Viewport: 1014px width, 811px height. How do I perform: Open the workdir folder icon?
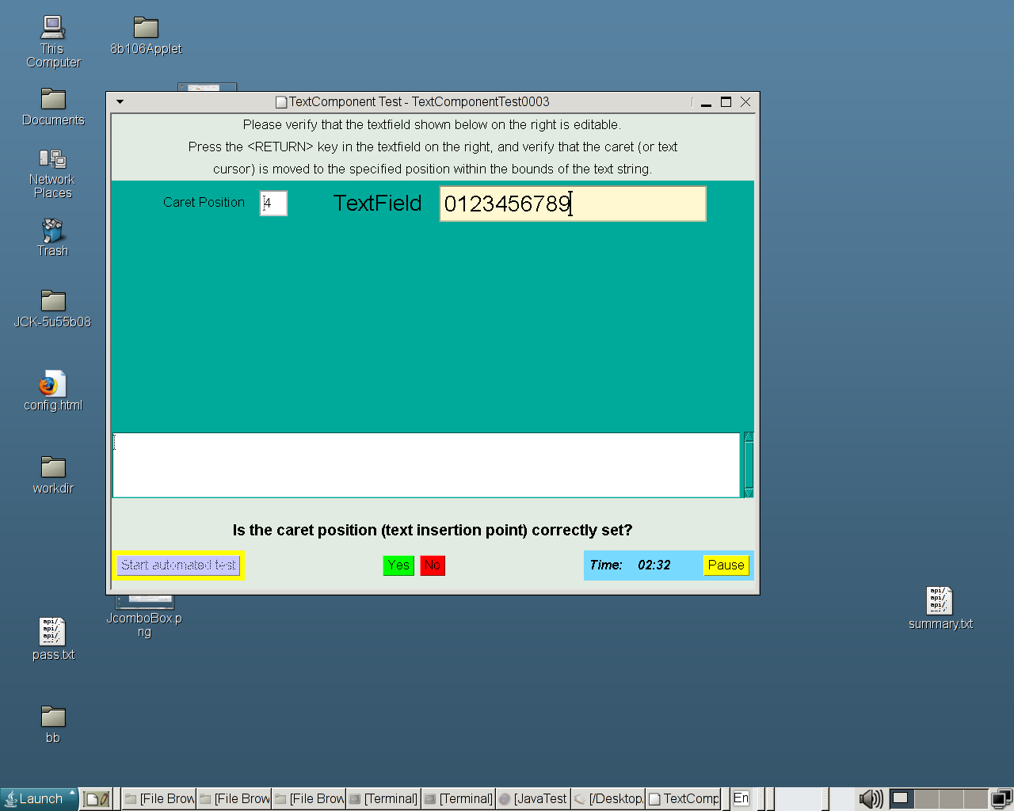[53, 467]
